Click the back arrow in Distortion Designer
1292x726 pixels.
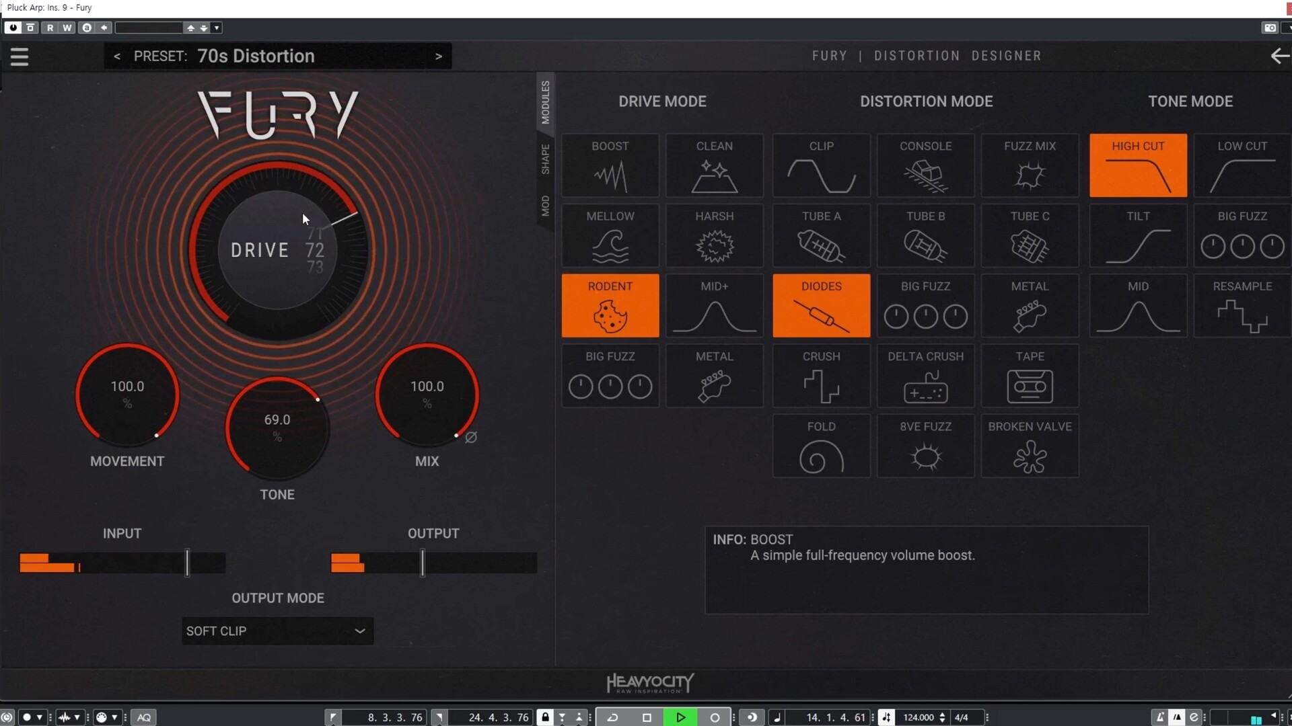point(1279,56)
